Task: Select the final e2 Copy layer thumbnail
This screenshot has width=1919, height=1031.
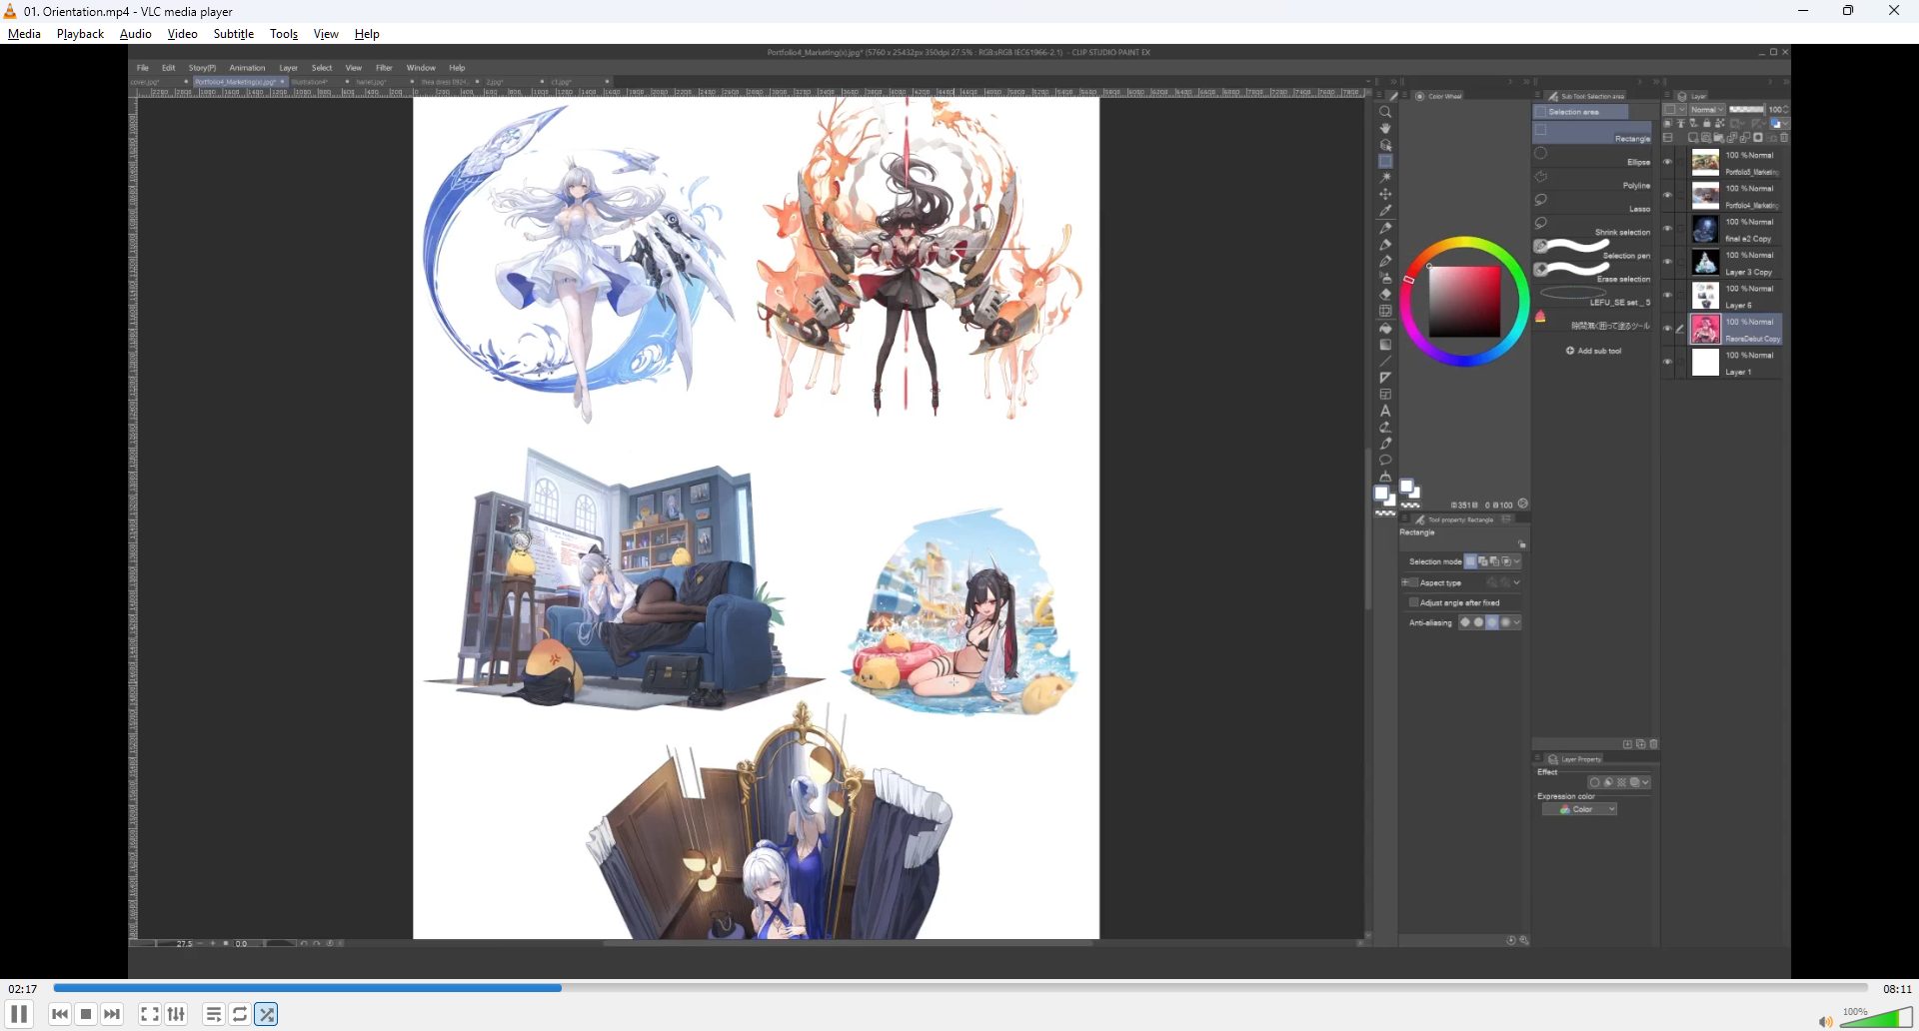Action: 1705,229
